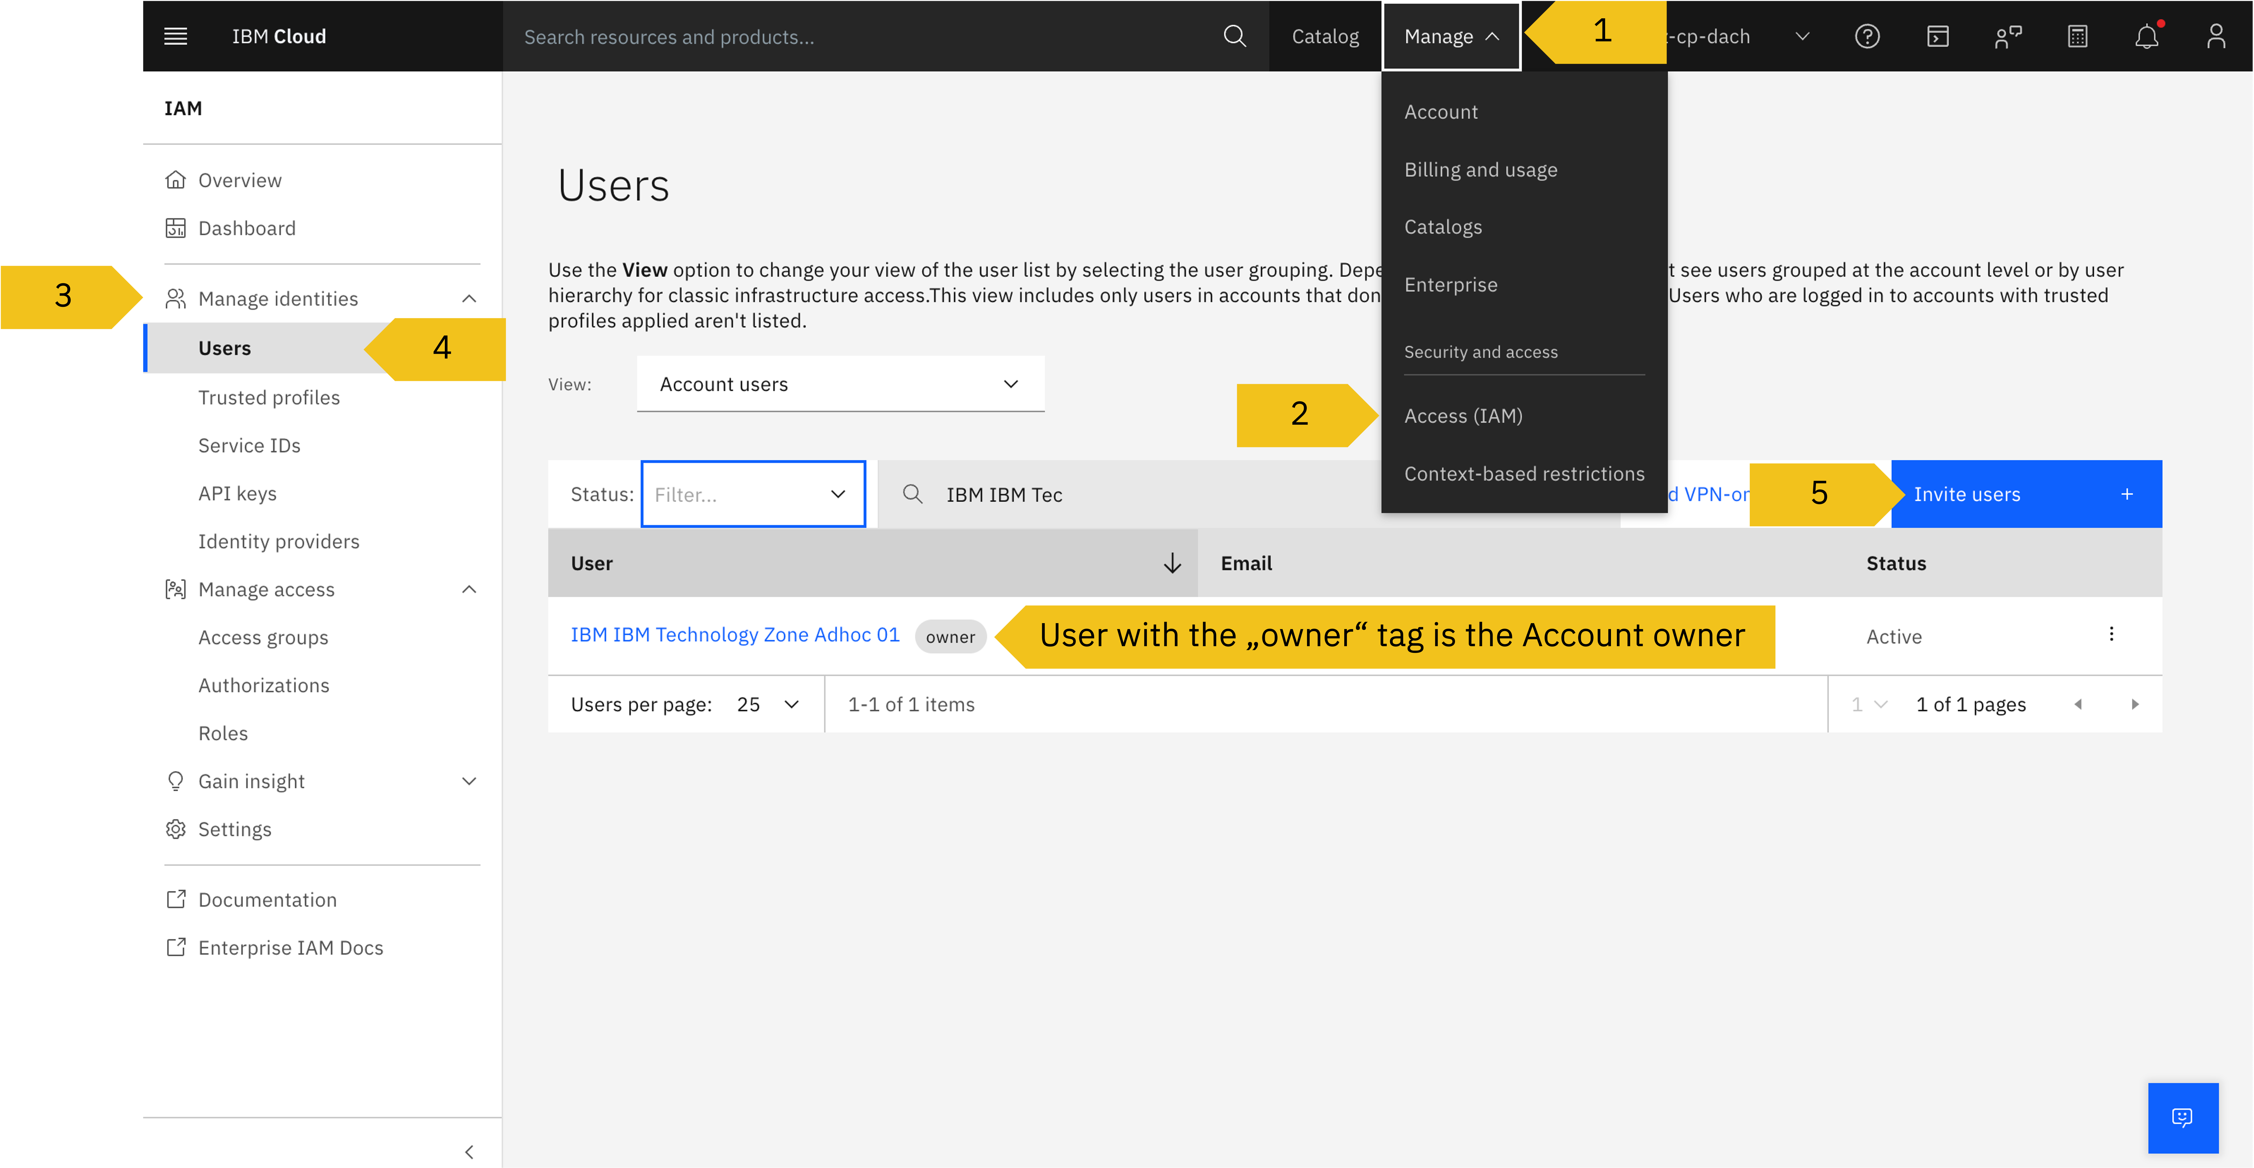This screenshot has width=2254, height=1168.
Task: Select Access (IAM) from Manage menu
Action: tap(1463, 416)
